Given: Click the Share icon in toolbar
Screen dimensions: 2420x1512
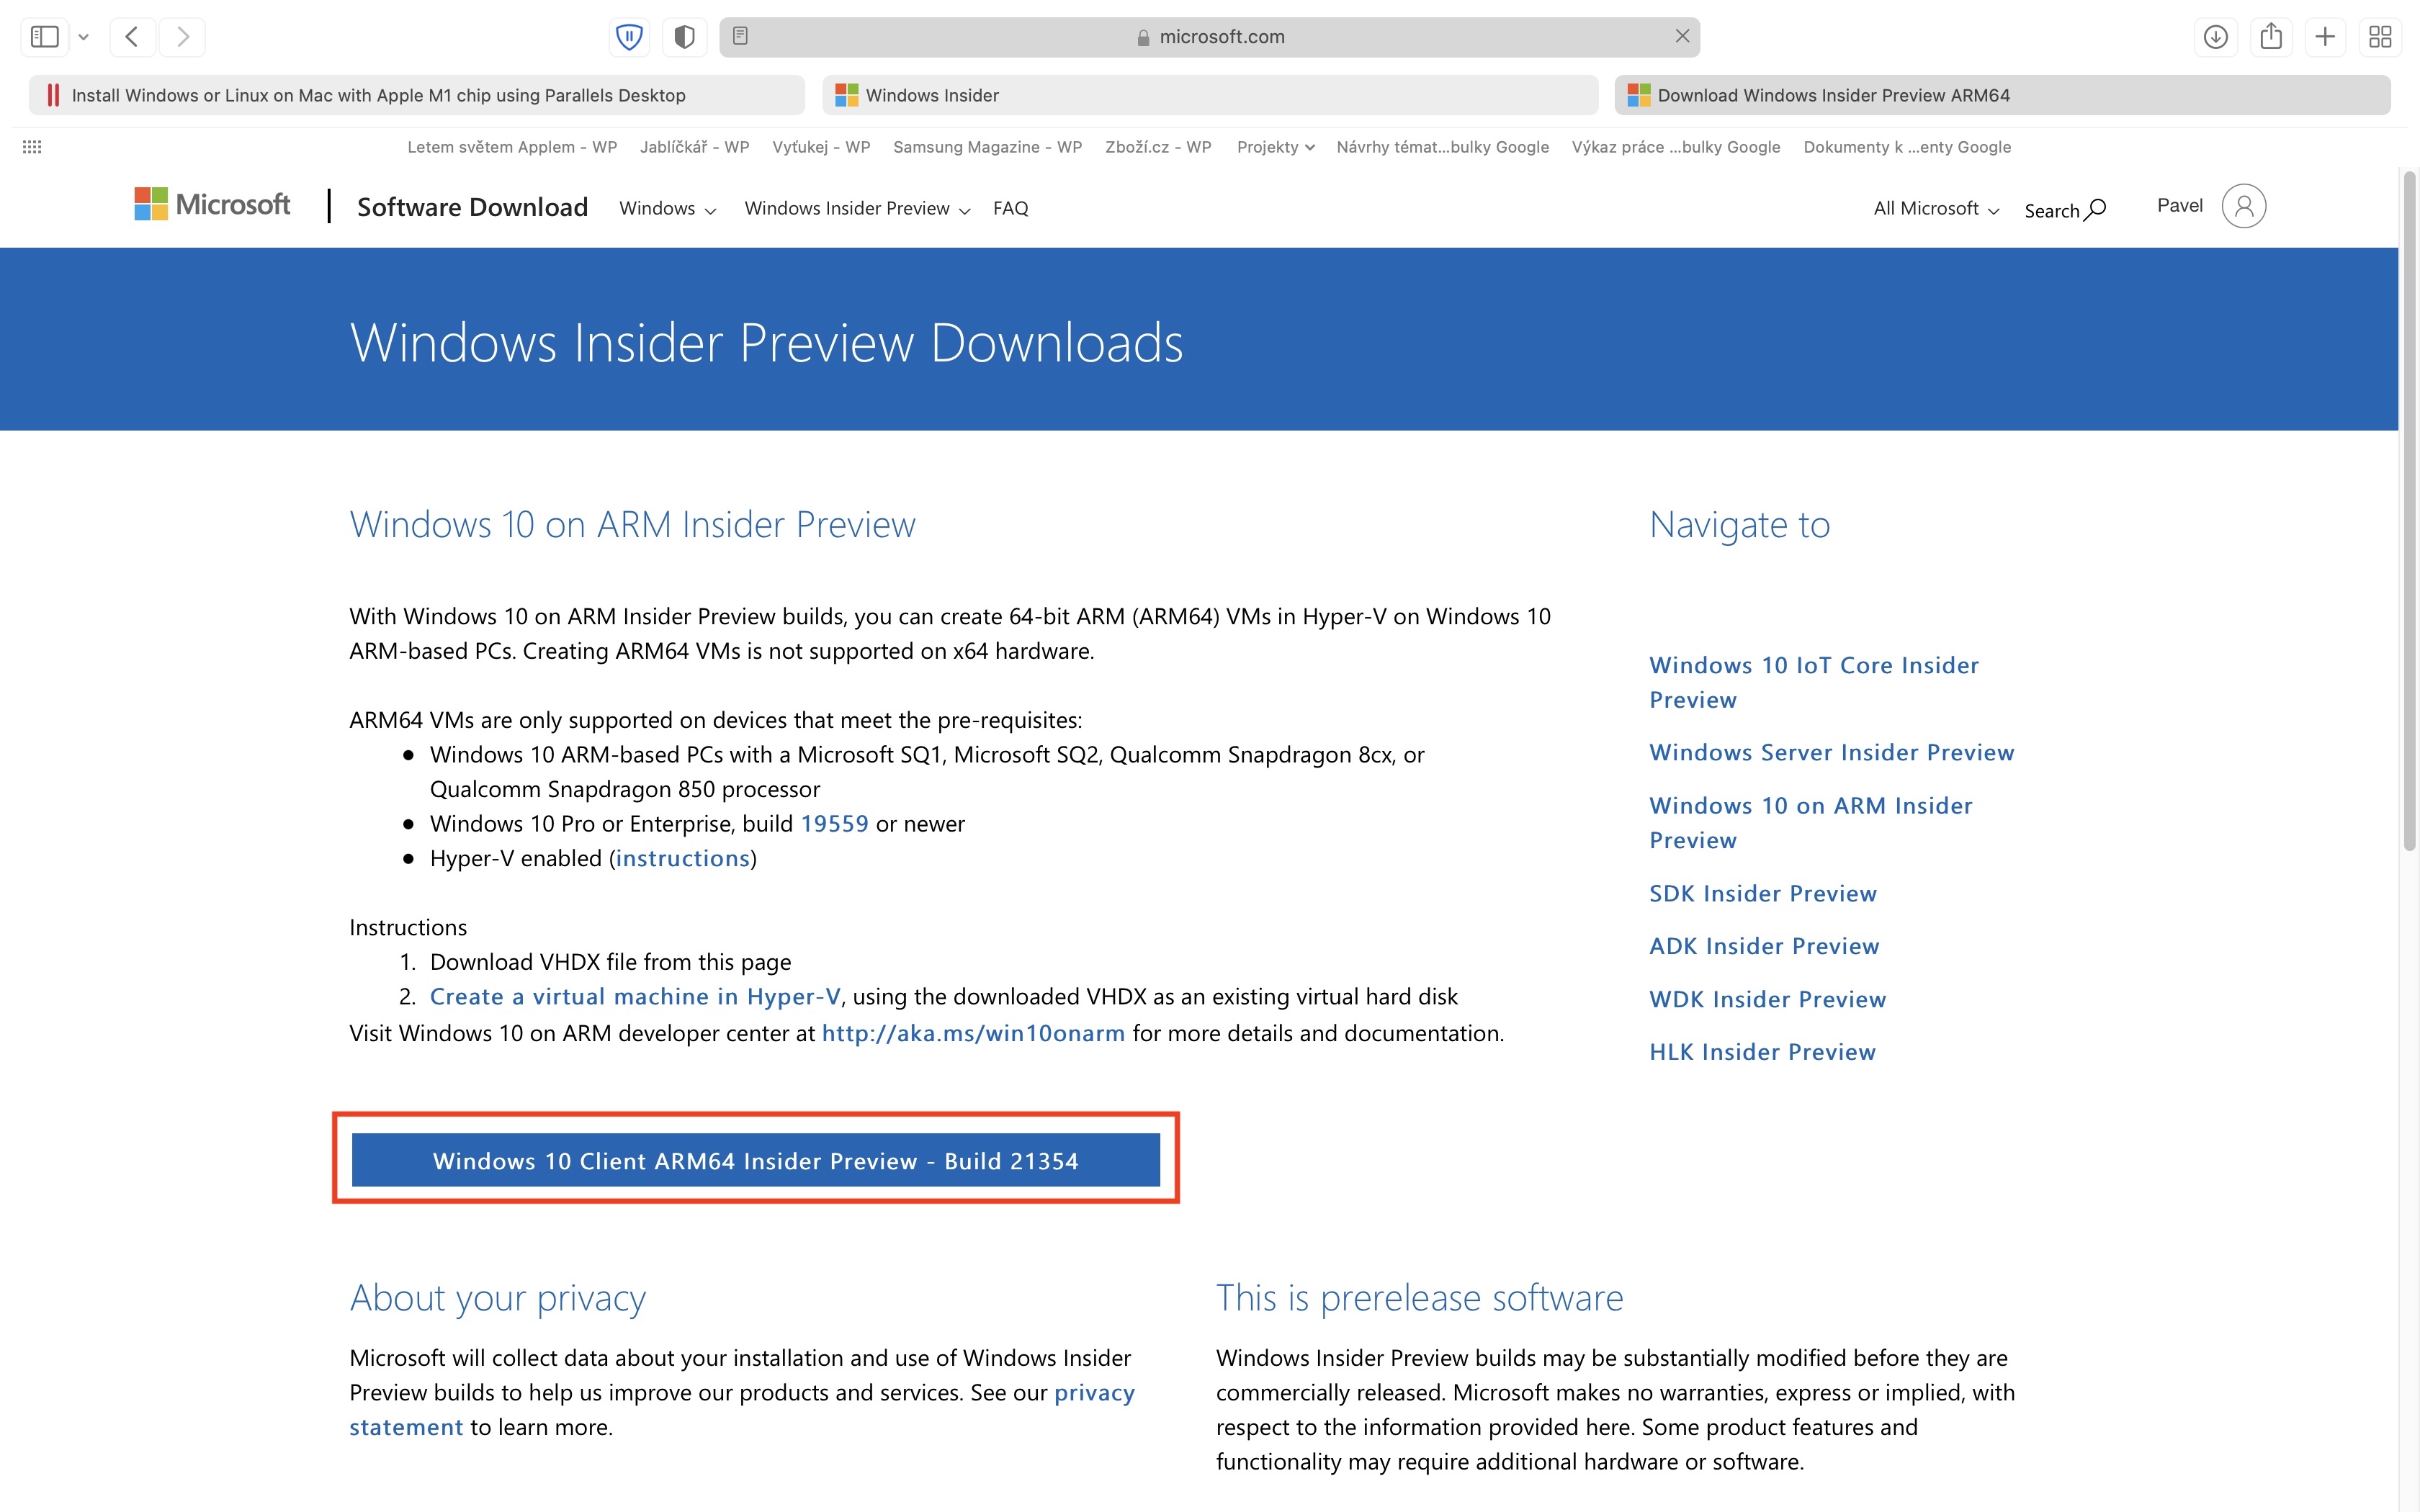Looking at the screenshot, I should 2271,37.
